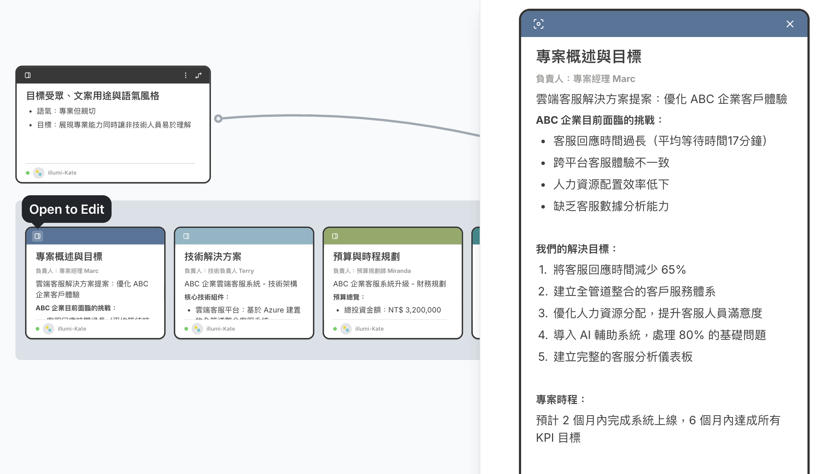Click the illumi-Kate avatar on 專案概述與目標 card
Image resolution: width=822 pixels, height=474 pixels.
(x=48, y=329)
